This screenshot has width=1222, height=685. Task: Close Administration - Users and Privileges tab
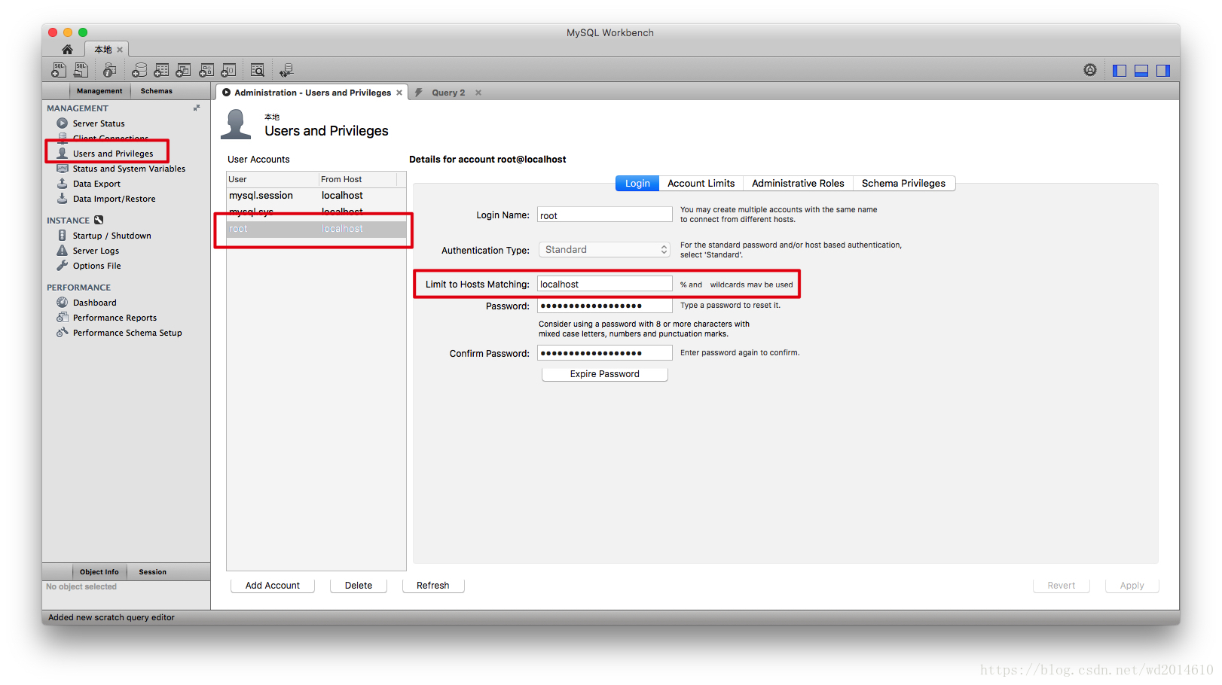[x=399, y=93]
